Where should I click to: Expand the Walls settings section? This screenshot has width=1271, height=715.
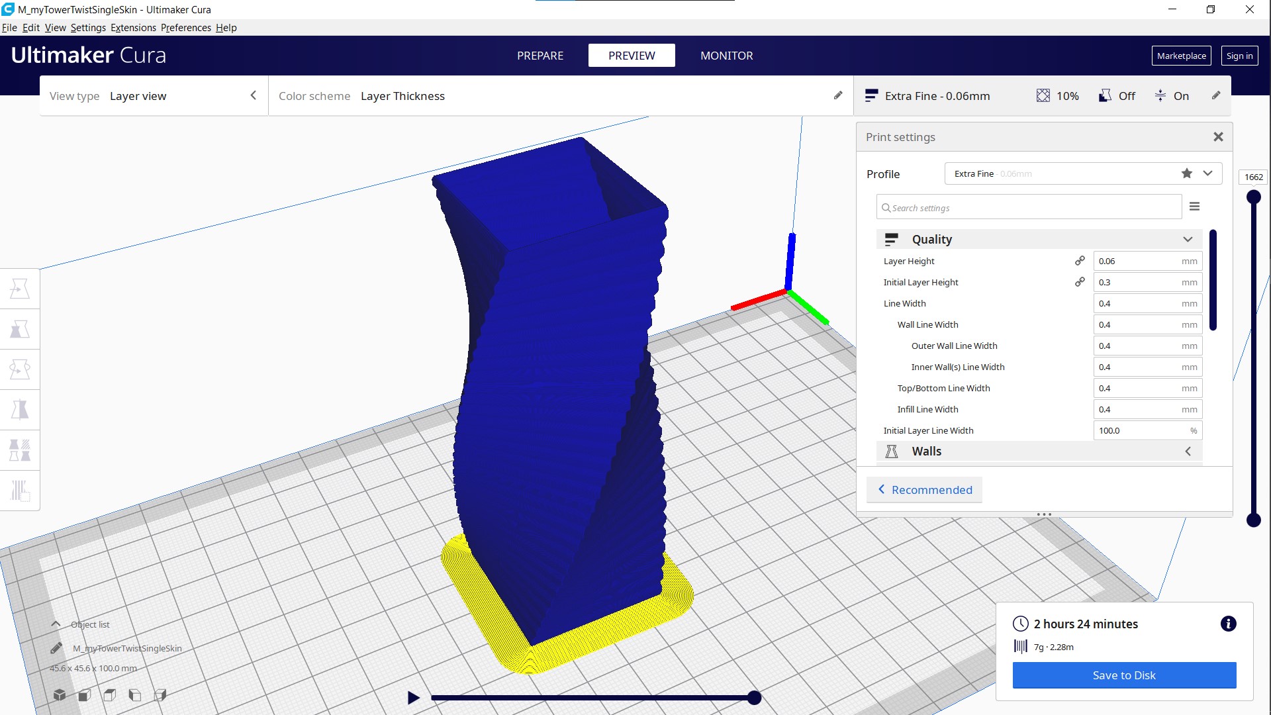1039,451
